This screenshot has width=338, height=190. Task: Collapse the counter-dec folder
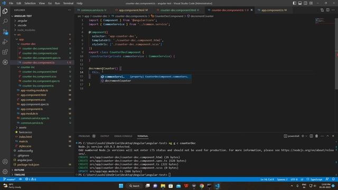coord(28,44)
